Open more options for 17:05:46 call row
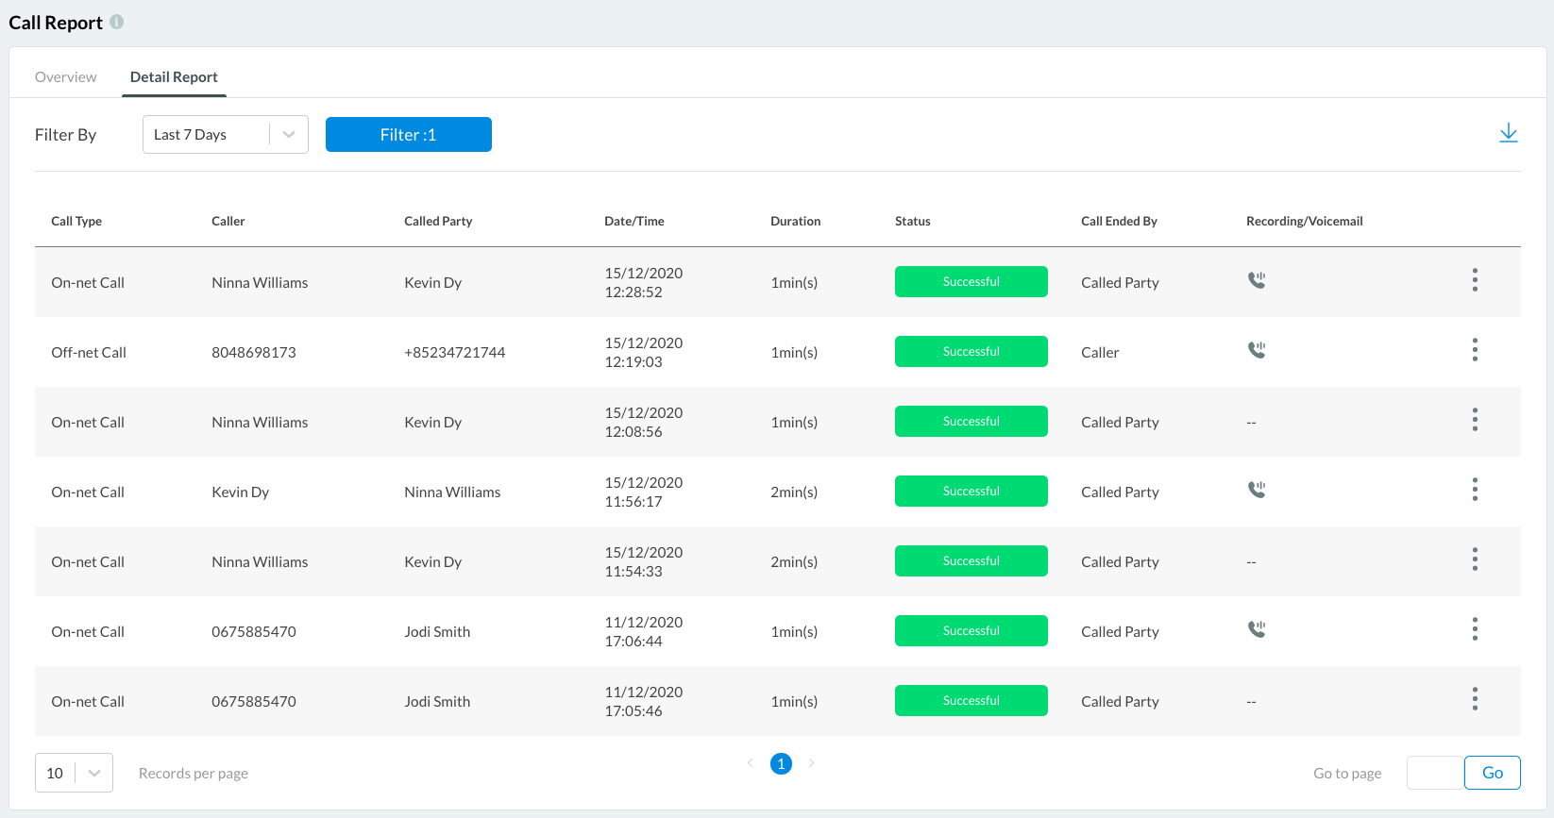 click(x=1475, y=699)
